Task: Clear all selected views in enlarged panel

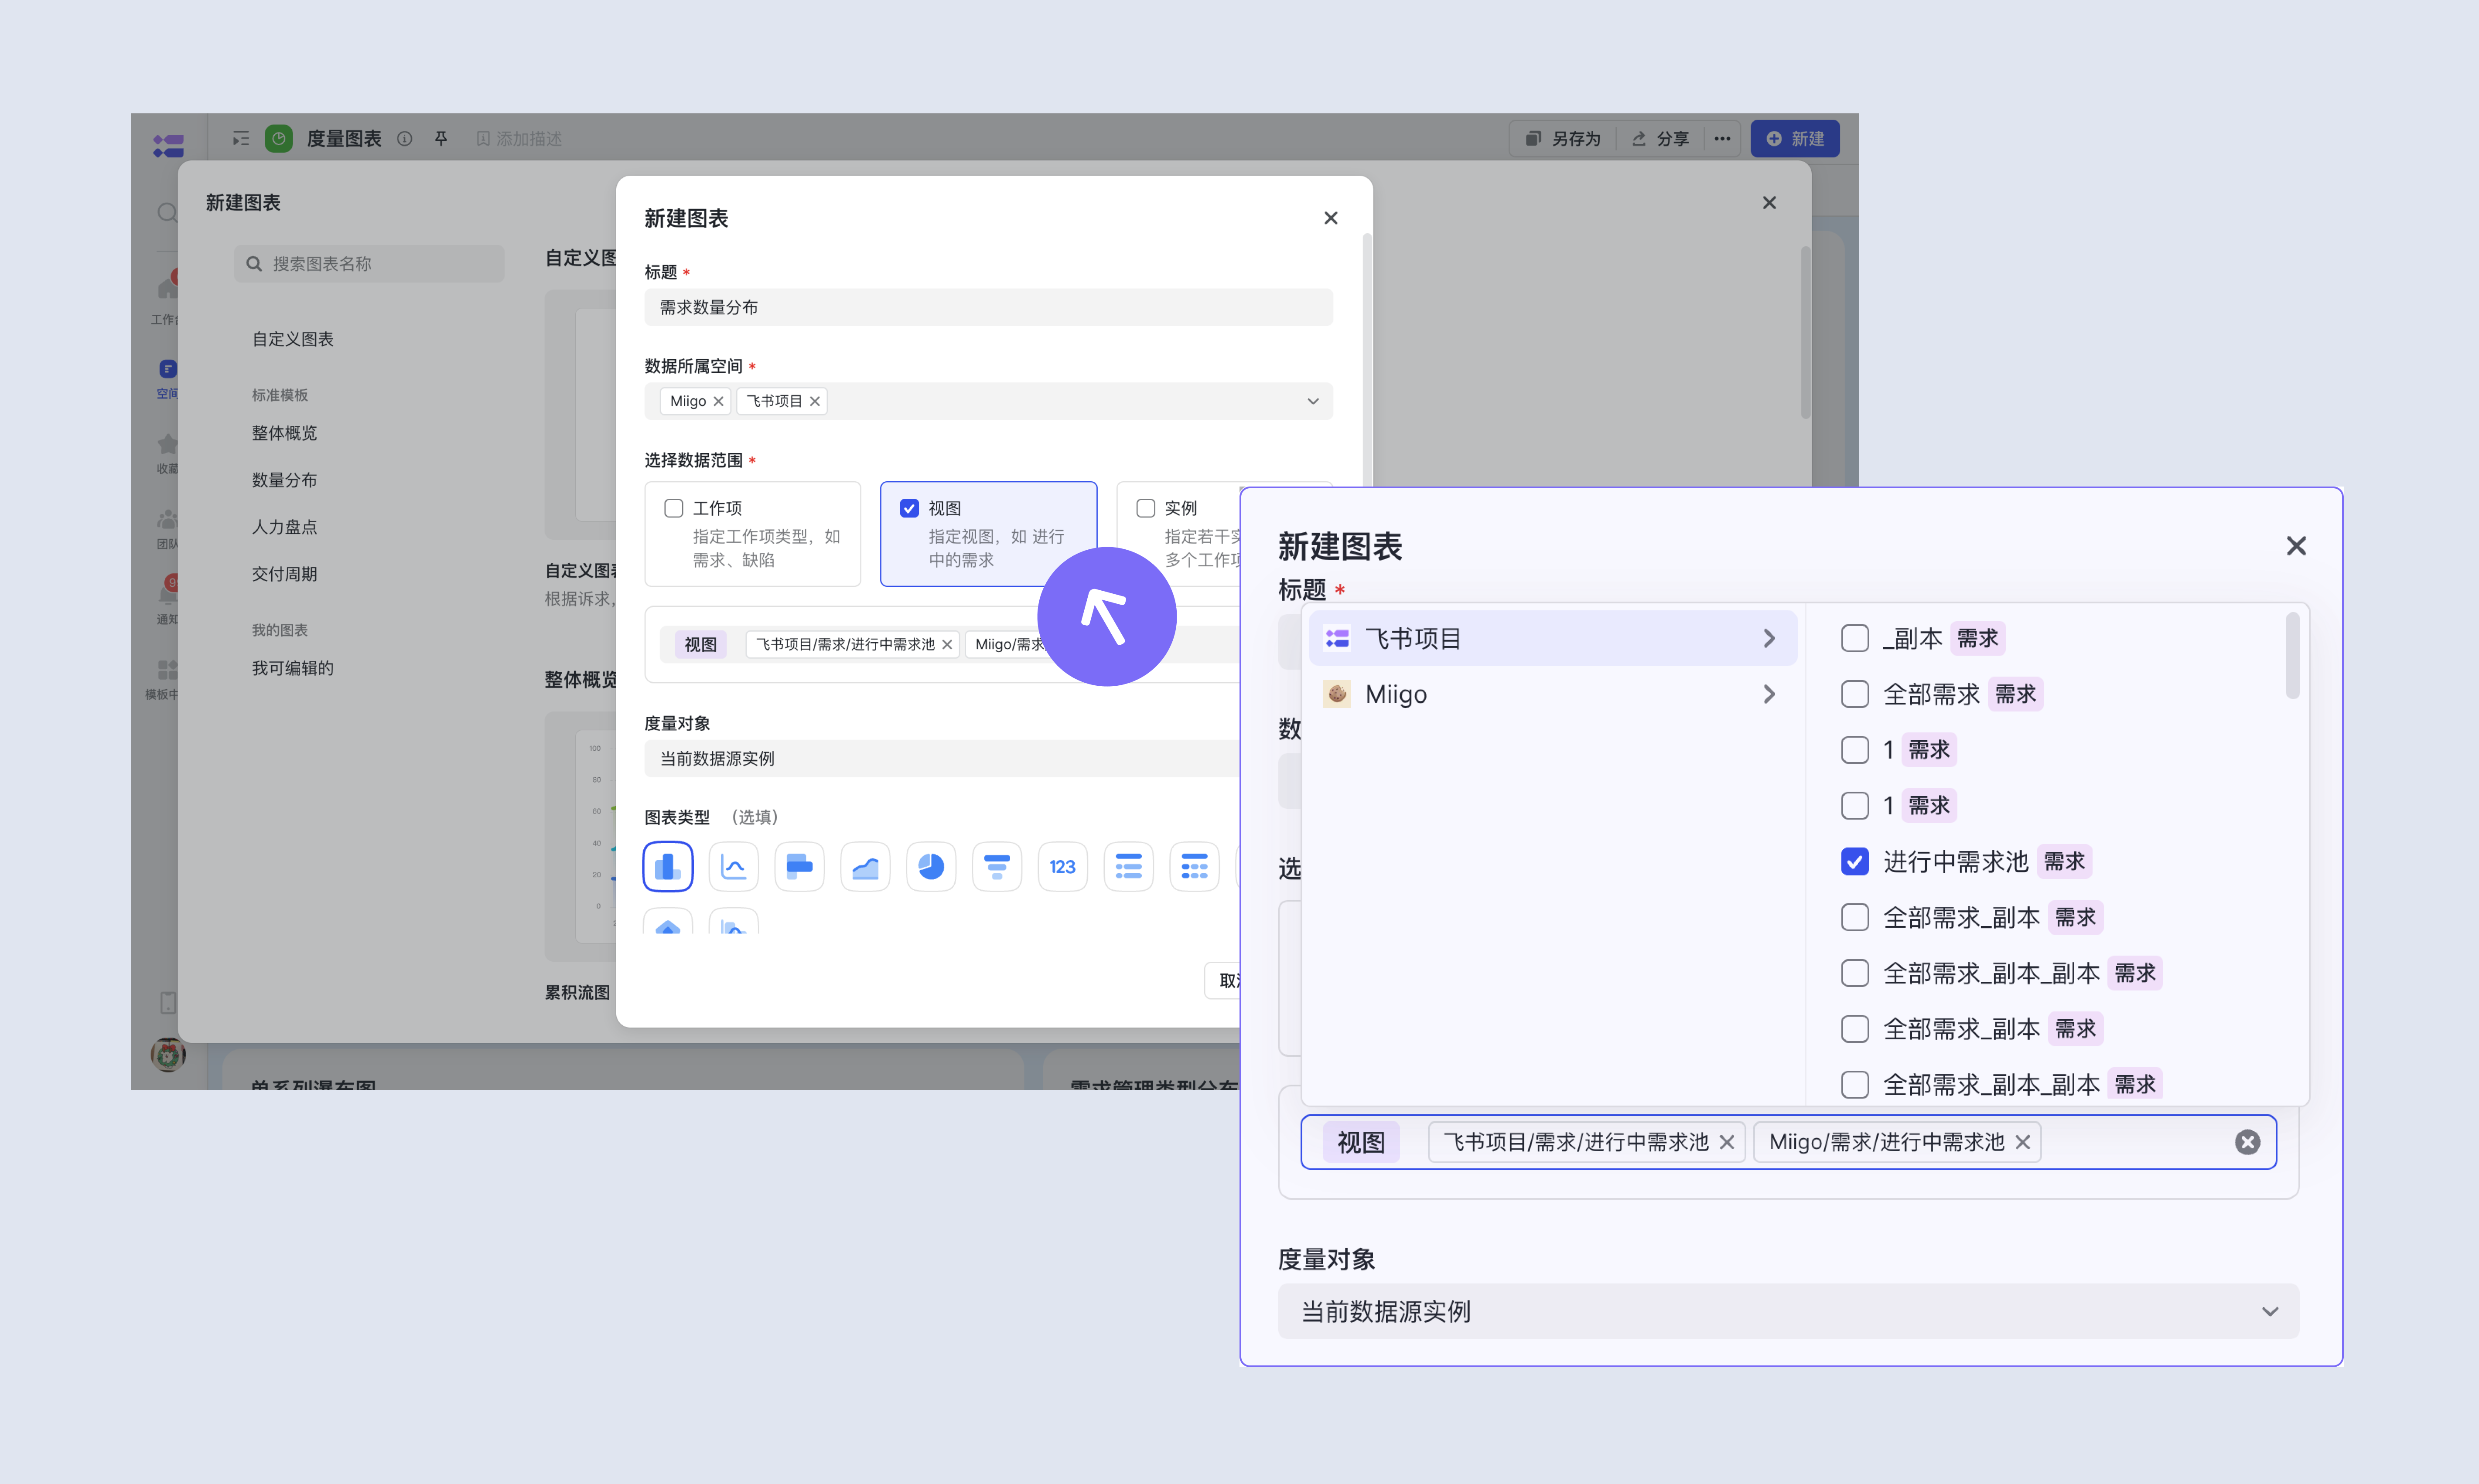Action: pyautogui.click(x=2248, y=1142)
